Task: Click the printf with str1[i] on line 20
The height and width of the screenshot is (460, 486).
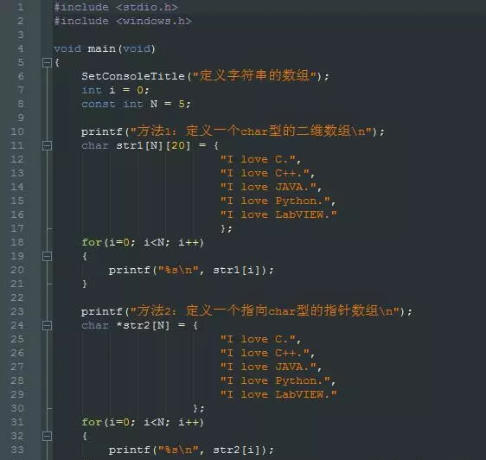Action: coord(191,271)
